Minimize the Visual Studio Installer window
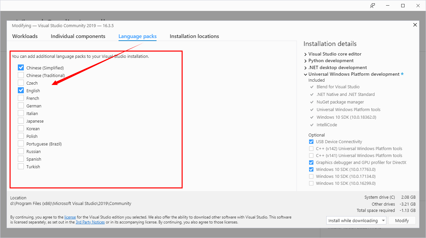 pos(388,6)
